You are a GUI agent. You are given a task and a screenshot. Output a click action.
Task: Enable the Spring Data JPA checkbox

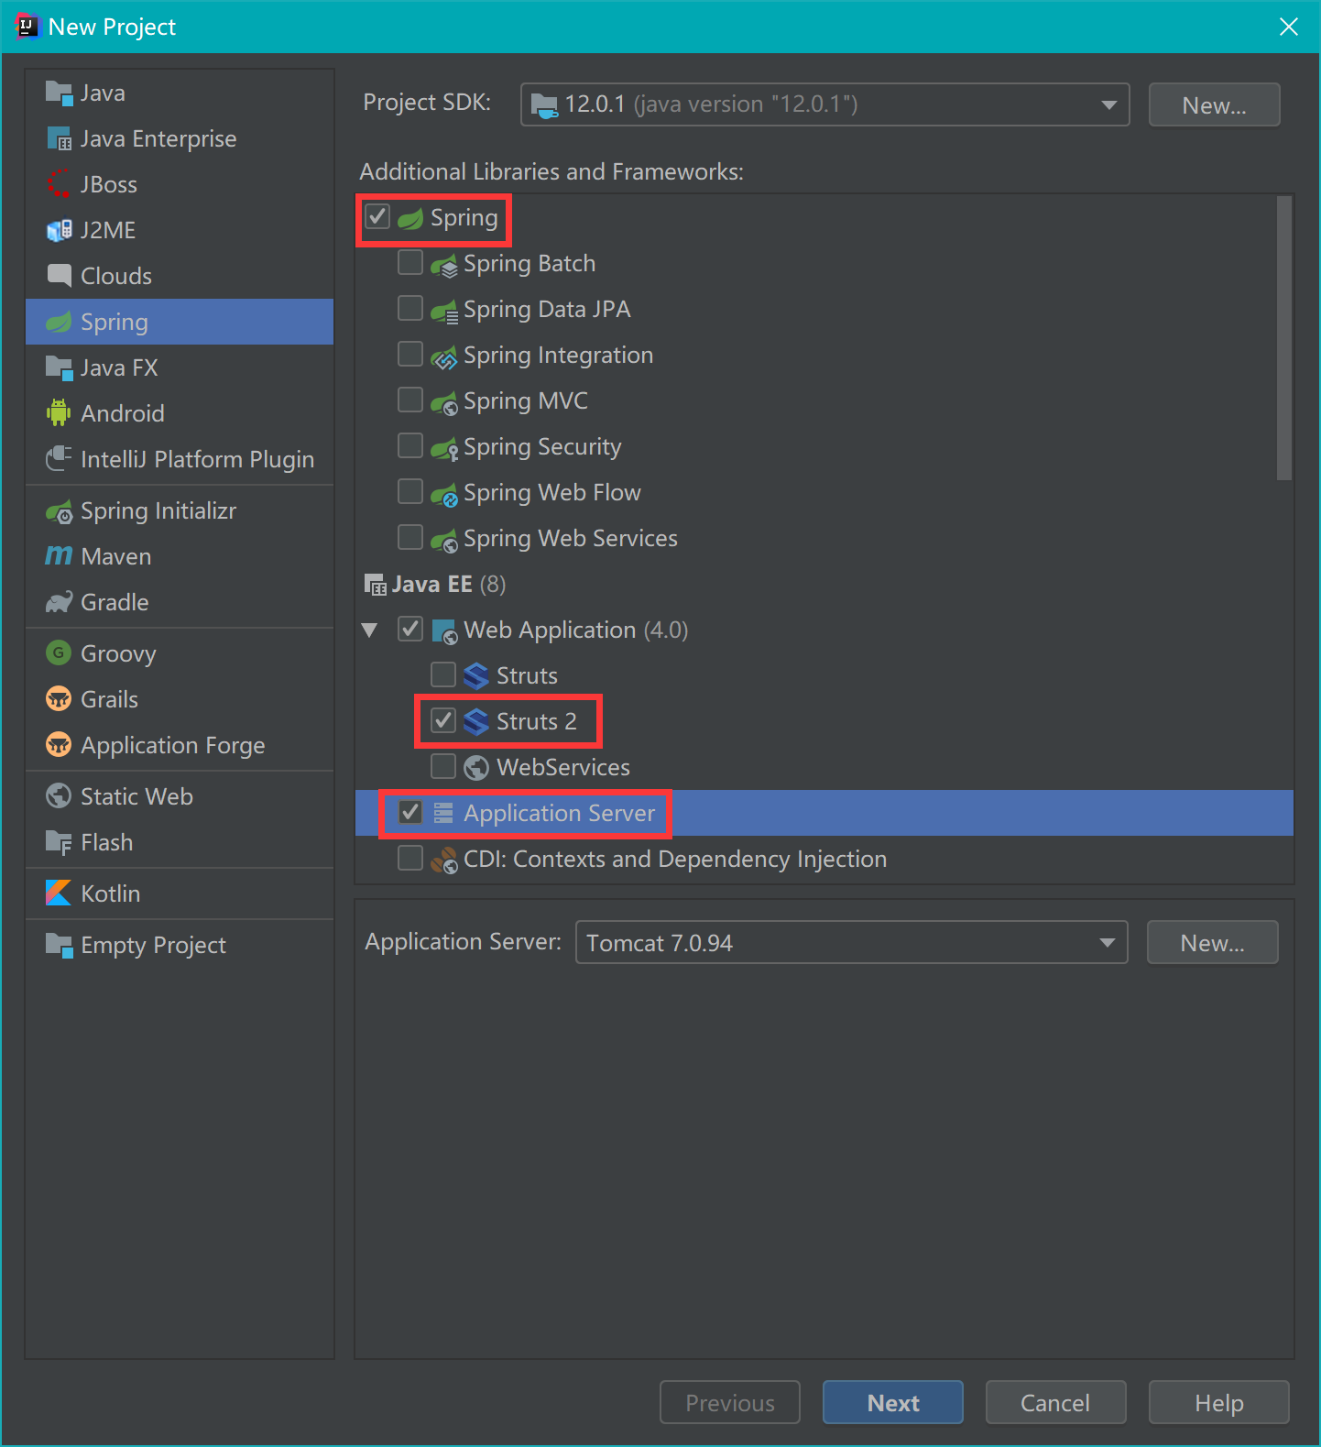pyautogui.click(x=410, y=308)
